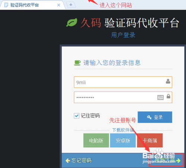Download the 电脑版 software

(x=96, y=141)
